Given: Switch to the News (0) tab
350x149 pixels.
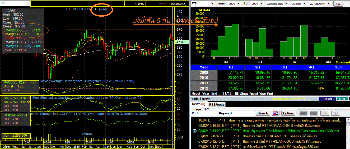Looking at the screenshot, I should 198,104.
